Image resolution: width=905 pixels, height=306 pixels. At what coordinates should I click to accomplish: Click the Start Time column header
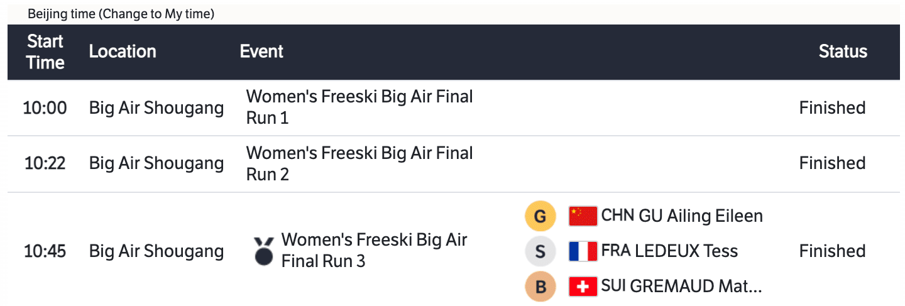pos(45,52)
